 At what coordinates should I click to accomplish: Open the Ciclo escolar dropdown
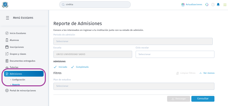175,54
